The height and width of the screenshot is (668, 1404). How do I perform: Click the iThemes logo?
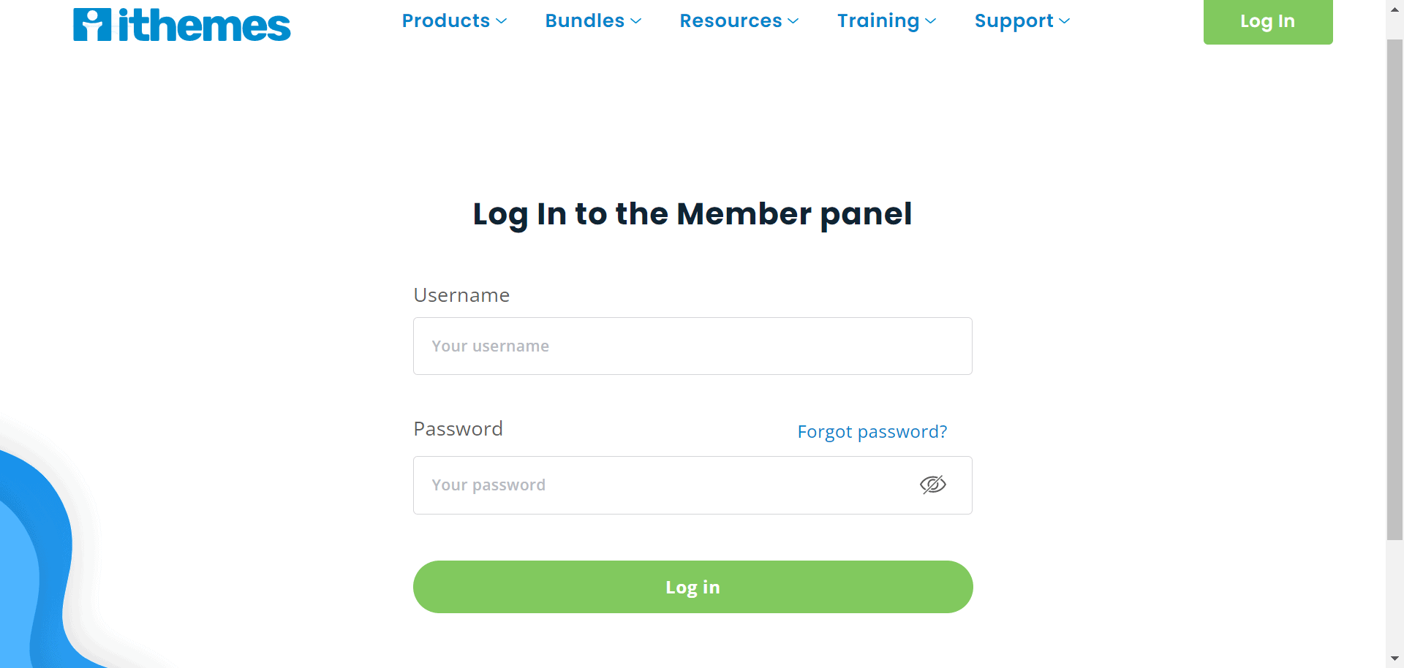click(x=181, y=24)
